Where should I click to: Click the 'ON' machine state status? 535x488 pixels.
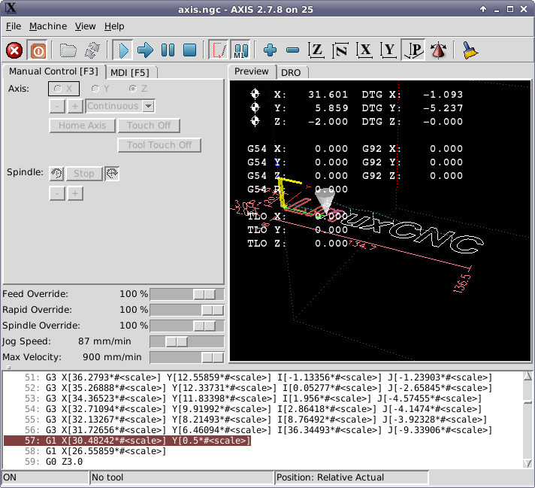coord(44,477)
